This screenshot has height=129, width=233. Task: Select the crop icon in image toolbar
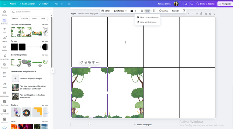(142, 11)
